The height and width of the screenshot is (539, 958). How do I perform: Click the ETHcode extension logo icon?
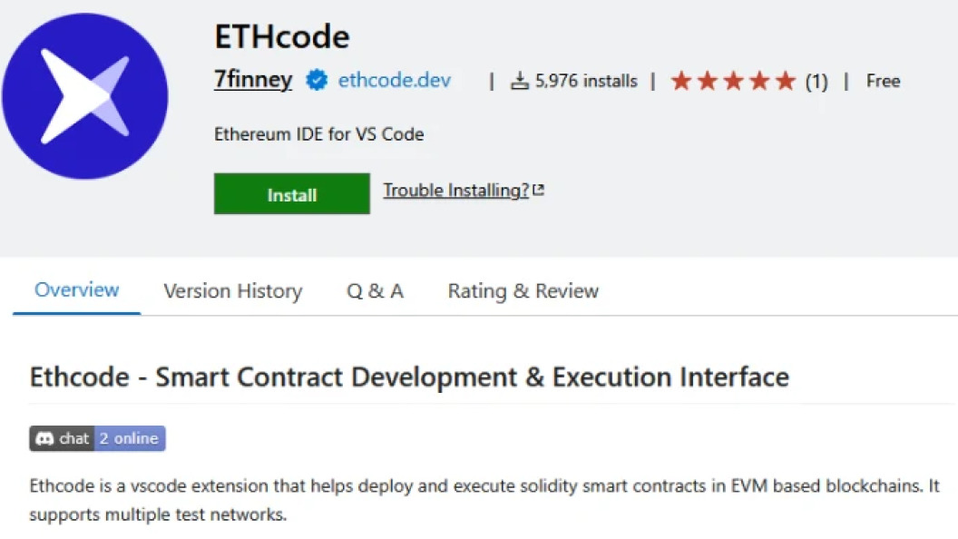tap(85, 96)
